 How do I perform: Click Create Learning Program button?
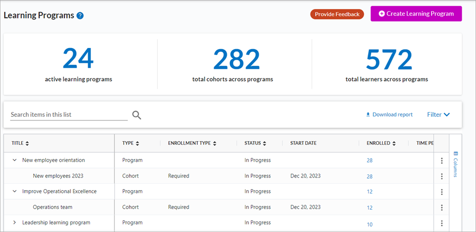click(x=416, y=14)
